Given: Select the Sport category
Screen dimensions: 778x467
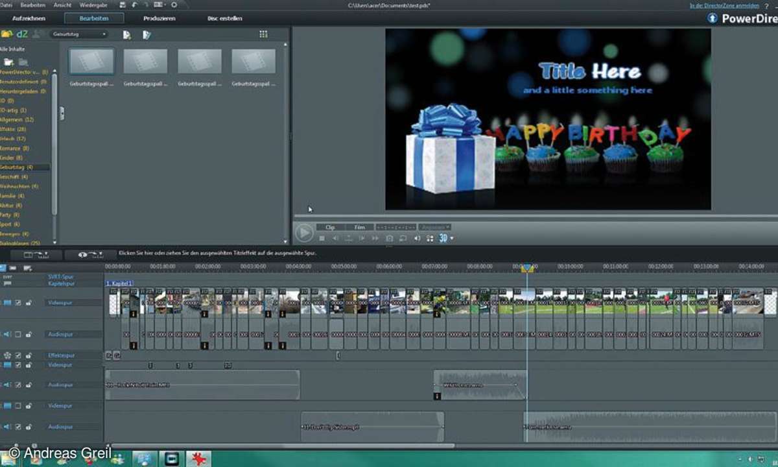Looking at the screenshot, I should tap(10, 224).
